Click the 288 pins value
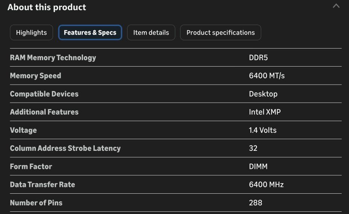Image resolution: width=349 pixels, height=214 pixels. (x=255, y=203)
